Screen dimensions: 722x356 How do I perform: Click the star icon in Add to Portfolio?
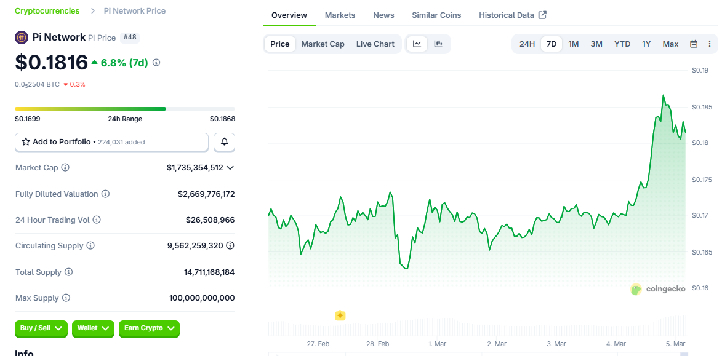click(x=25, y=142)
